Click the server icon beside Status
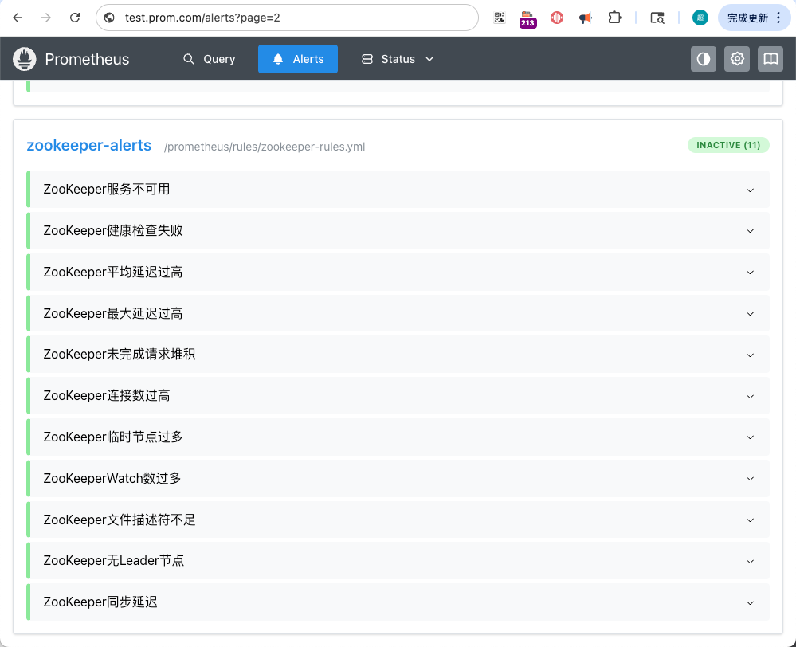The image size is (796, 647). click(367, 59)
